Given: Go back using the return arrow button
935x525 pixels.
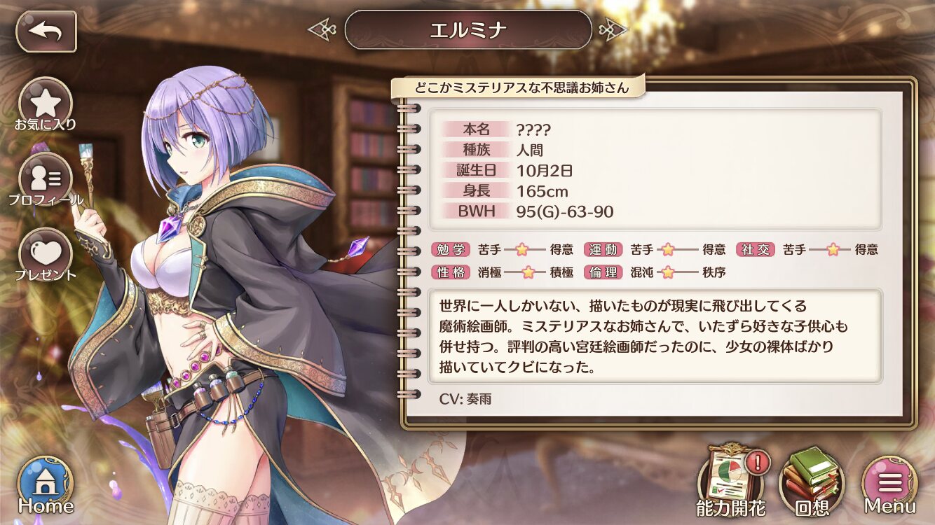Looking at the screenshot, I should pos(46,31).
